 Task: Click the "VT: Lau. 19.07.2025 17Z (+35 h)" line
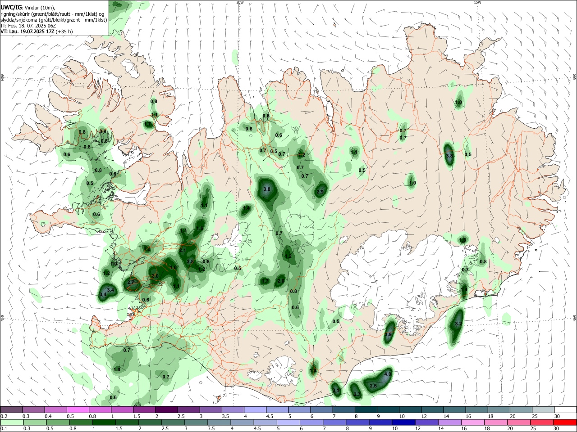click(x=37, y=31)
